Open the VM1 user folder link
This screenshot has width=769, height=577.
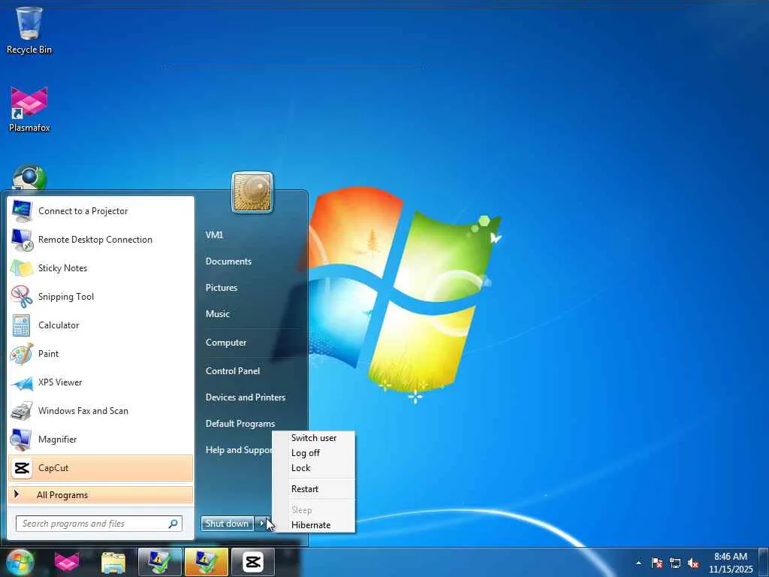click(x=214, y=235)
